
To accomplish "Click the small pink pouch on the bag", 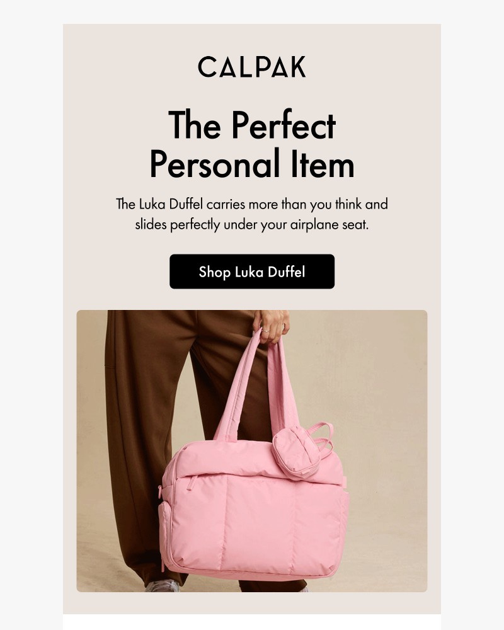I will click(297, 452).
